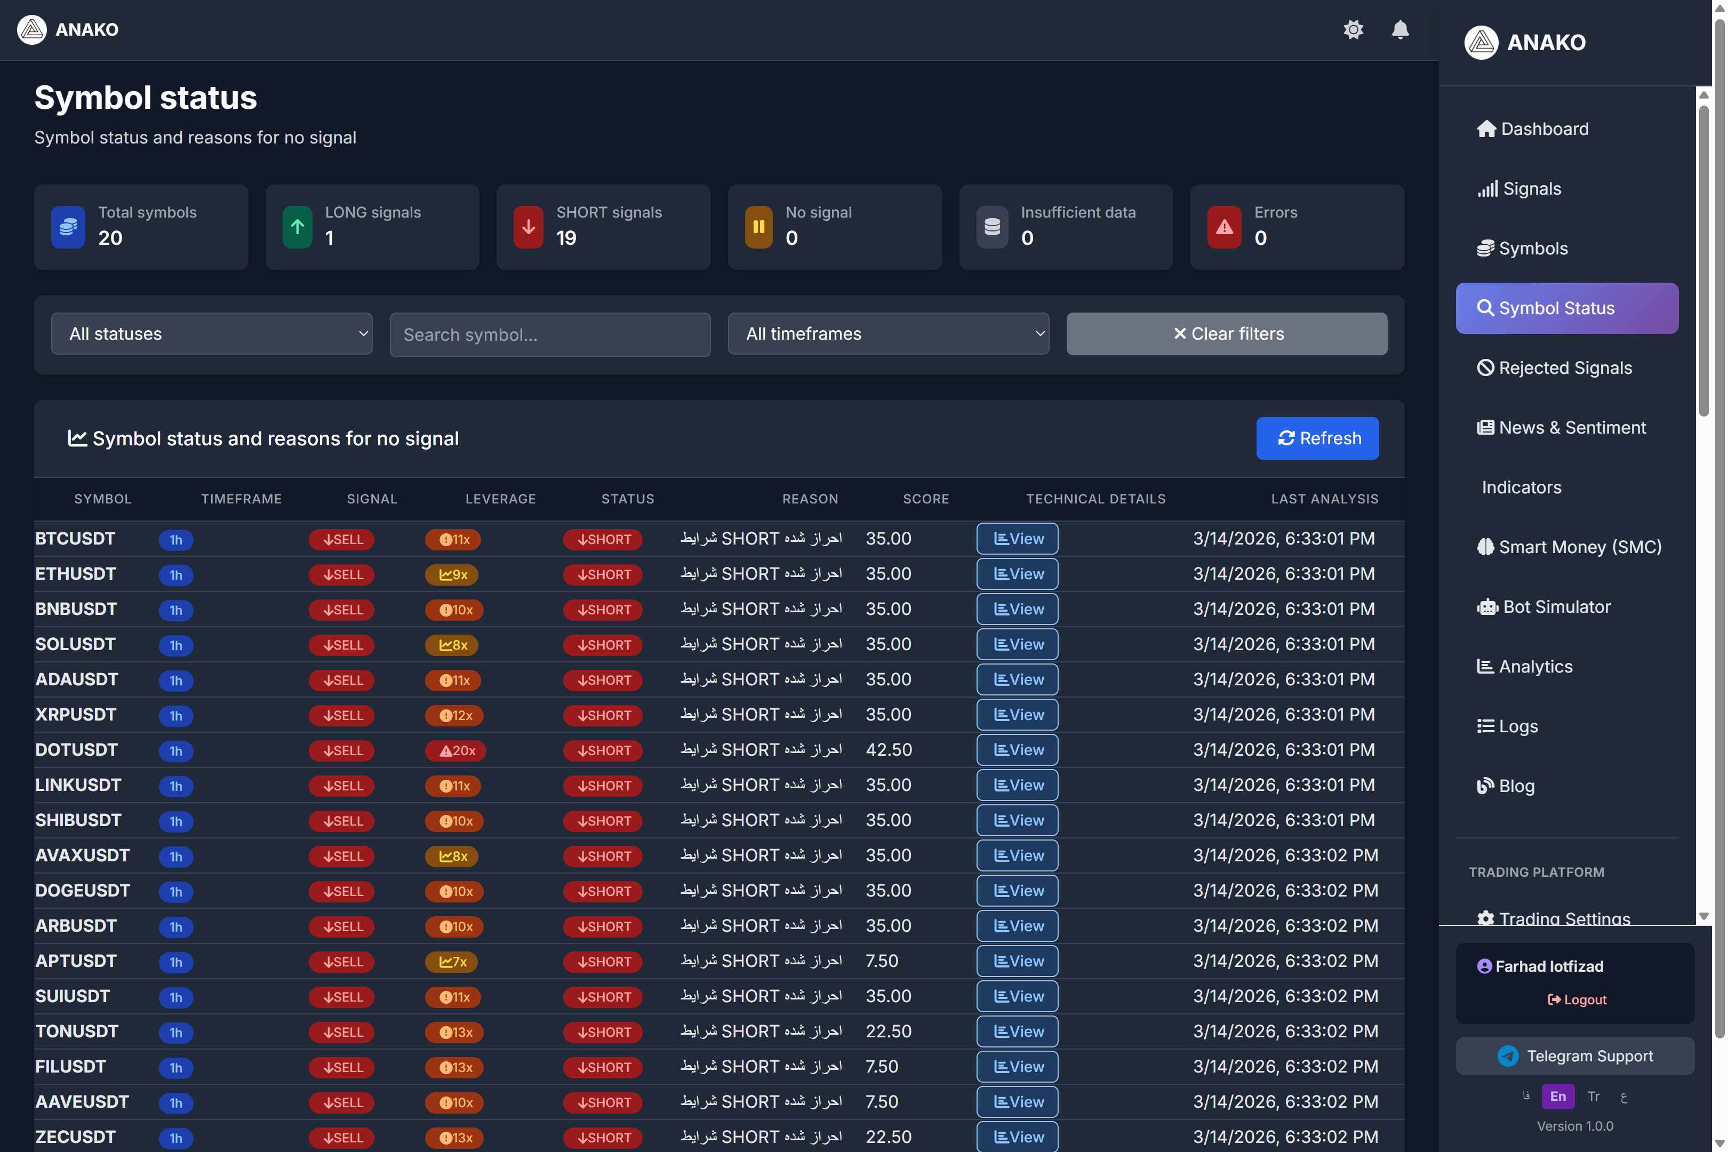
Task: Switch language to Arabic
Action: [x=1625, y=1096]
